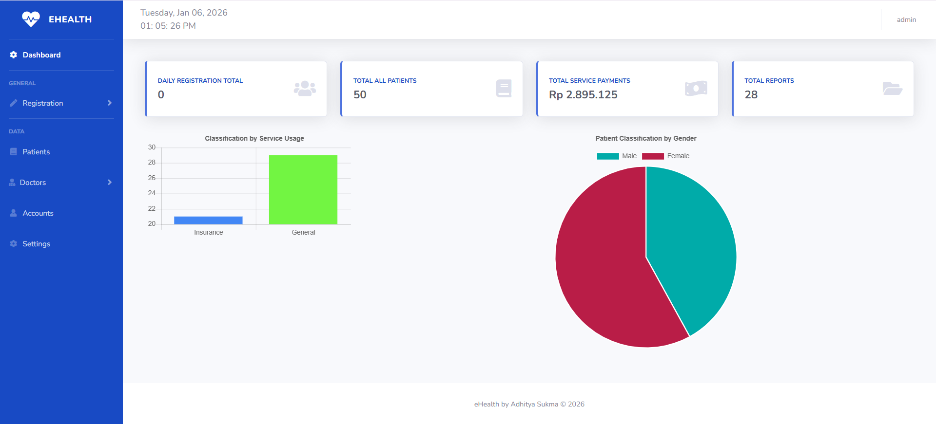Open the Patients menu item
Viewport: 936px width, 424px height.
(36, 152)
